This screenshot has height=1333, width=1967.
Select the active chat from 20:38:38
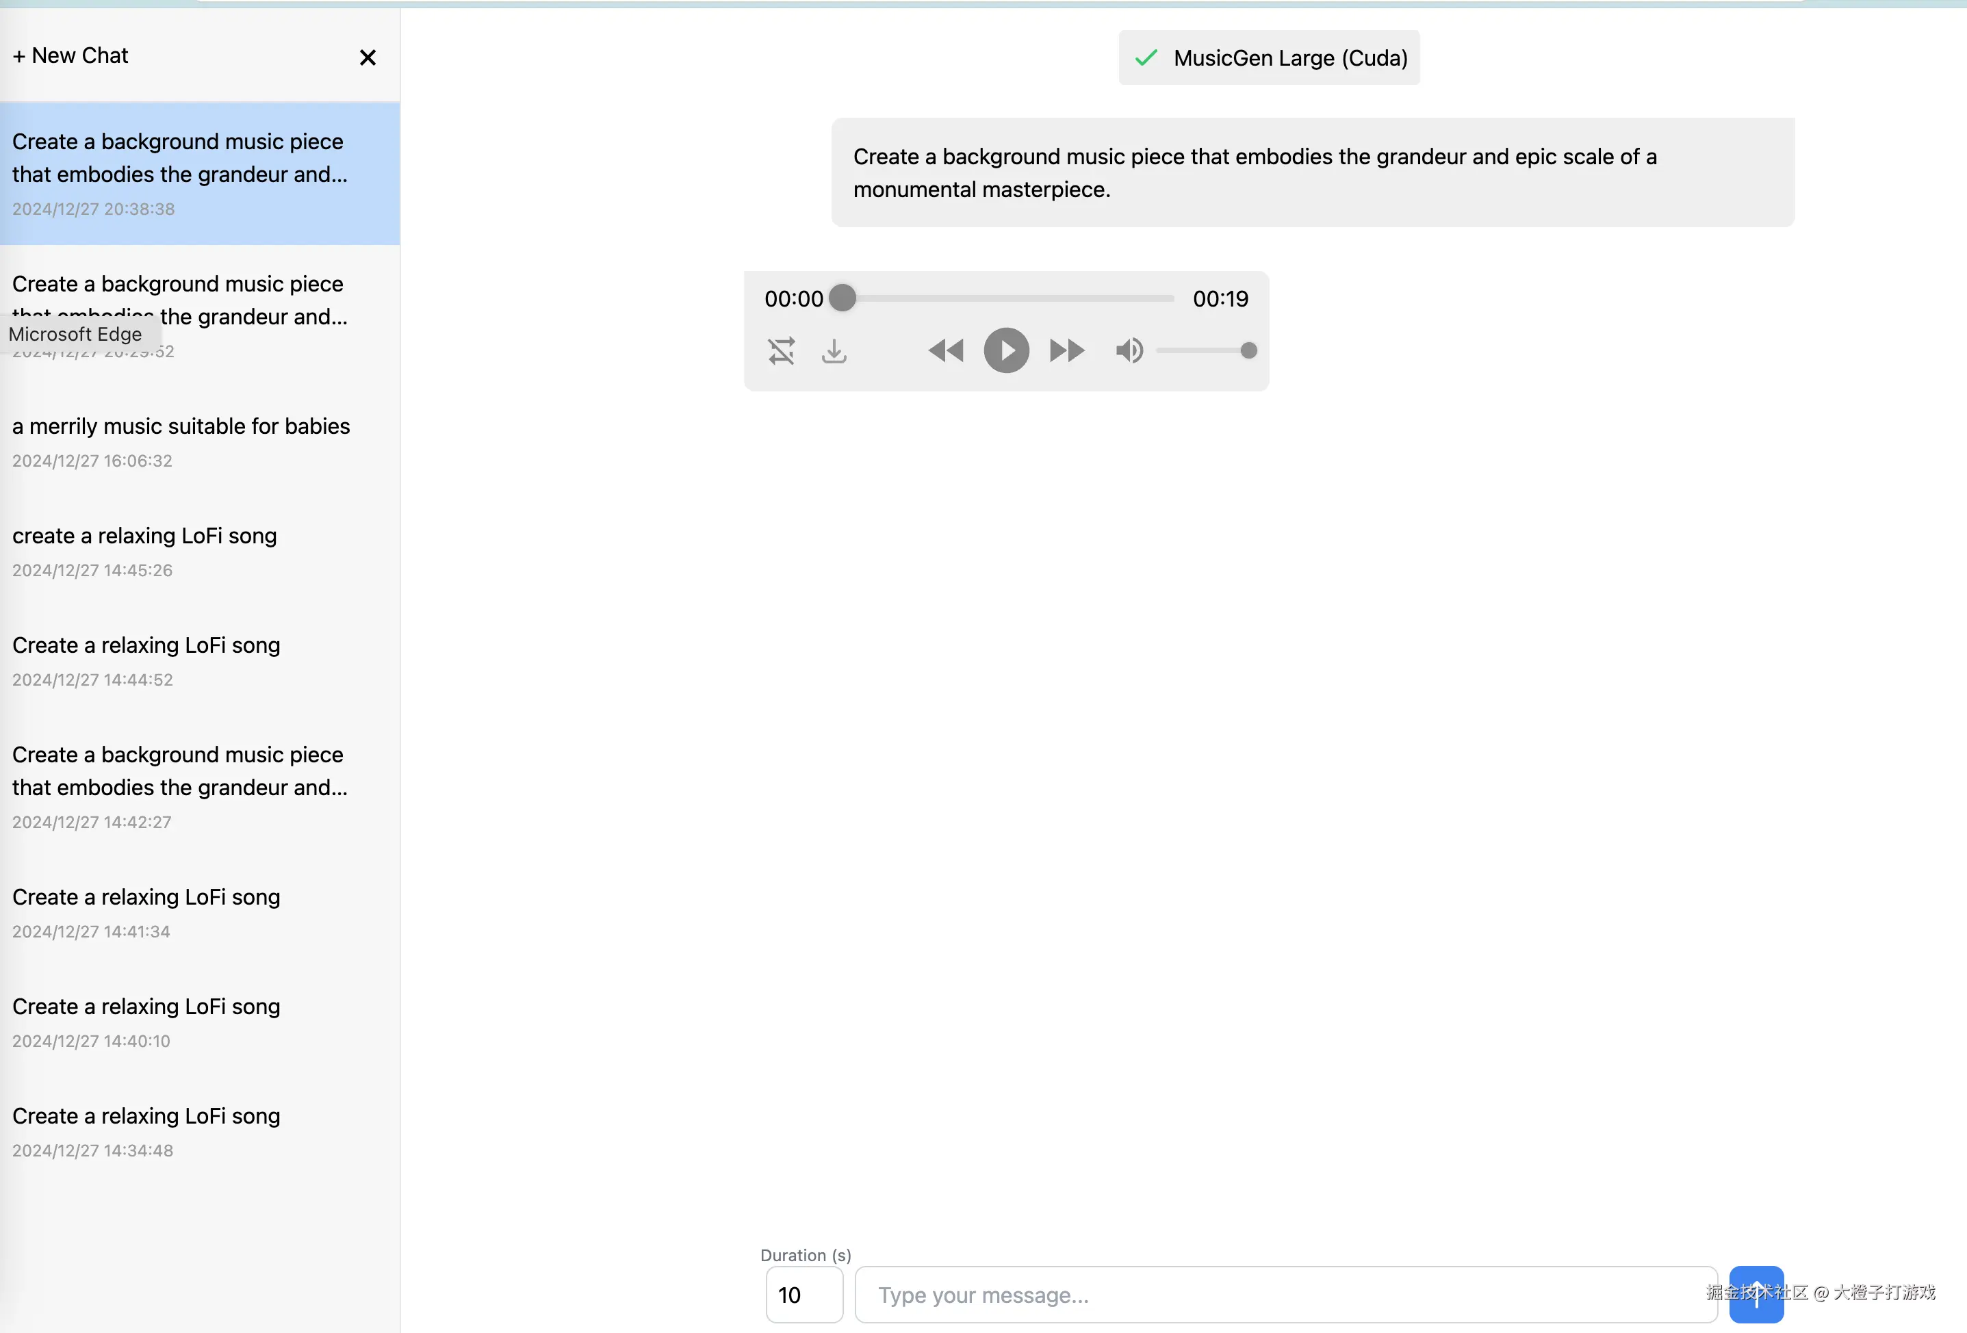coord(179,172)
